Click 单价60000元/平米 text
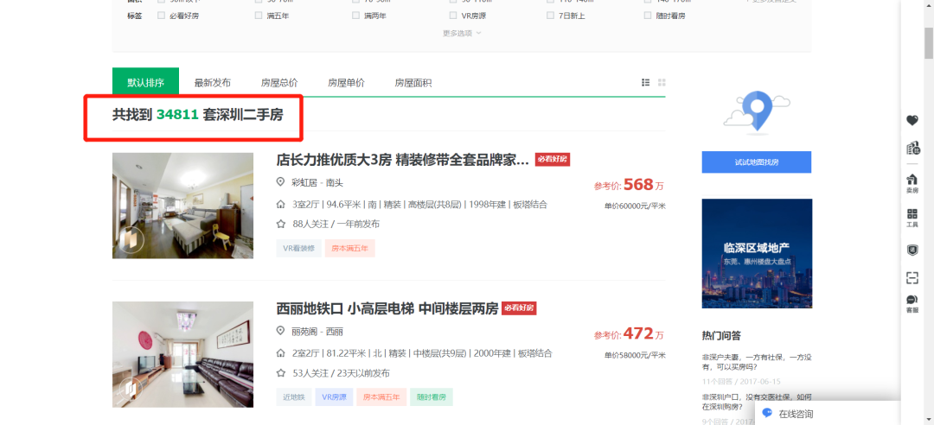 coord(635,206)
